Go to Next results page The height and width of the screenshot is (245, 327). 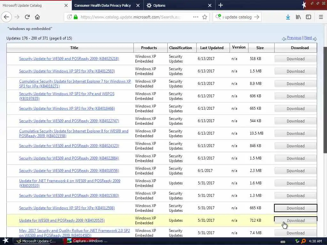pos(308,38)
